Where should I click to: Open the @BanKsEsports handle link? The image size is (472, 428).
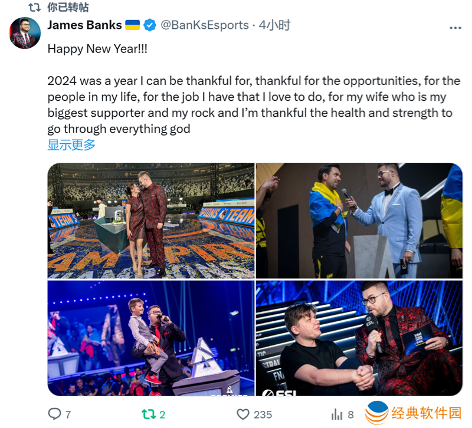click(x=205, y=25)
